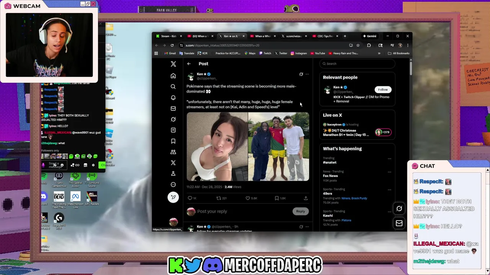Share the post via upload arrow
This screenshot has width=490, height=275.
305,198
